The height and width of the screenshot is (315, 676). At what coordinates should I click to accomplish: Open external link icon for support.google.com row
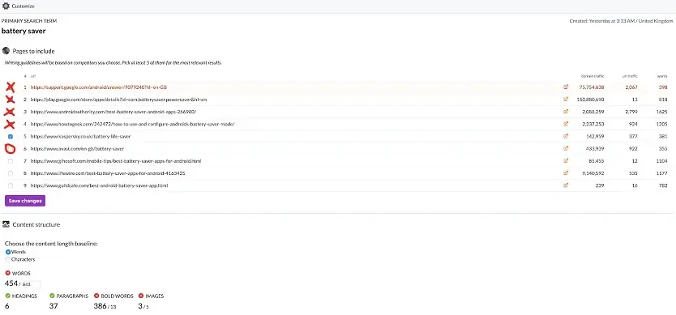[x=566, y=87]
